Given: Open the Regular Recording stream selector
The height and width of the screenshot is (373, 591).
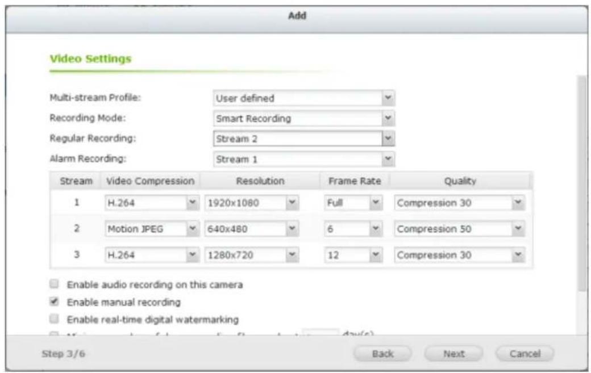Looking at the screenshot, I should point(303,139).
